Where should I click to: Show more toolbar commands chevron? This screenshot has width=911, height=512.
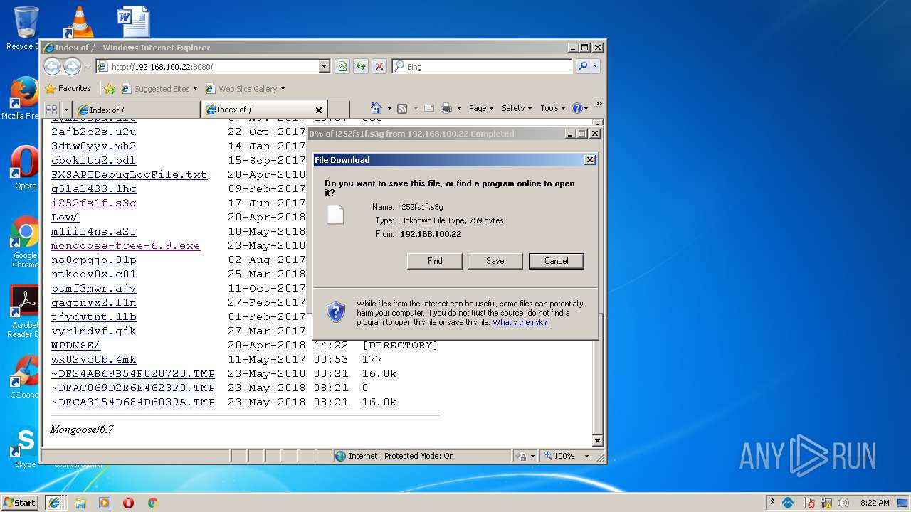[x=599, y=104]
